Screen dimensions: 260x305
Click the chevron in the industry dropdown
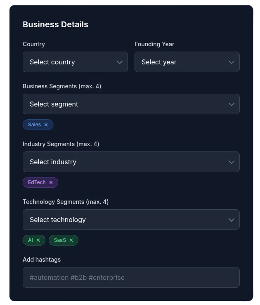tap(232, 162)
